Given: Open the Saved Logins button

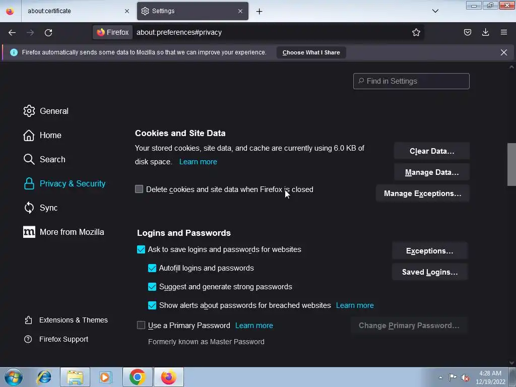Looking at the screenshot, I should pyautogui.click(x=429, y=272).
